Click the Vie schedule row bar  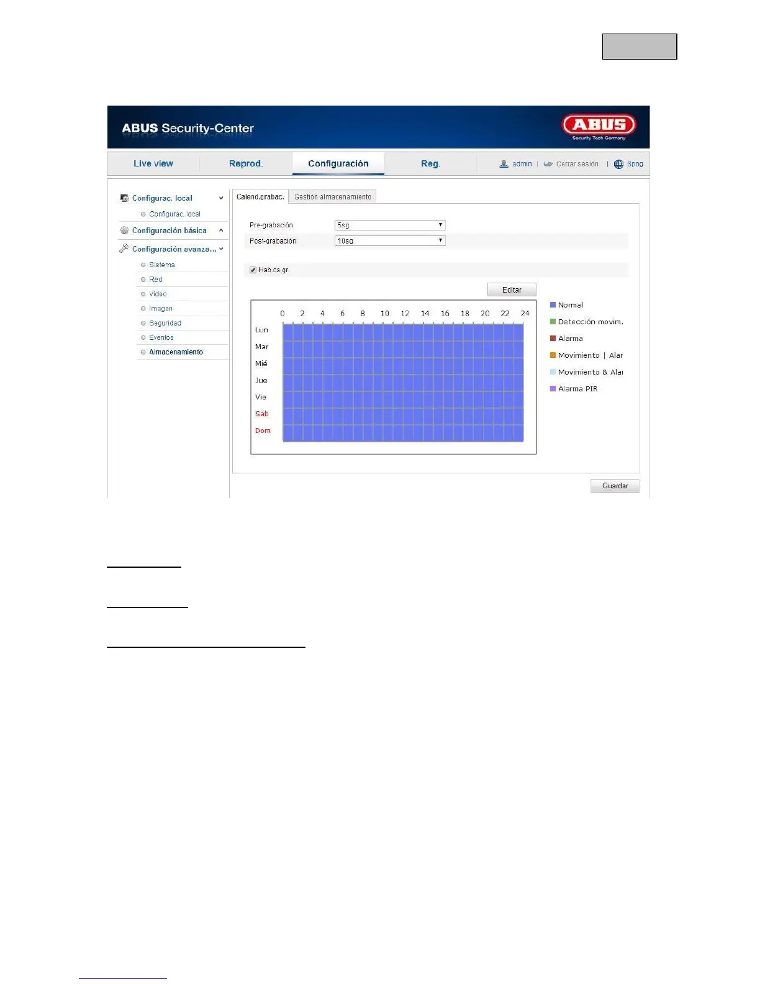click(x=403, y=399)
